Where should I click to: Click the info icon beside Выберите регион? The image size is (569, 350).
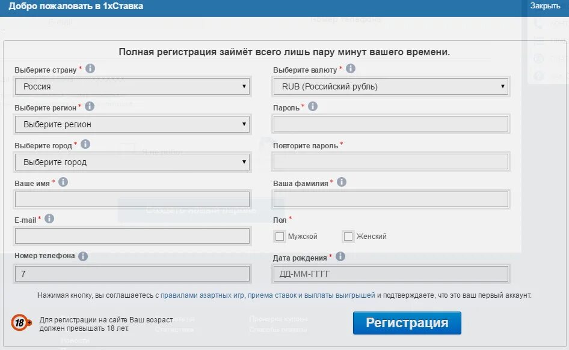(89, 106)
